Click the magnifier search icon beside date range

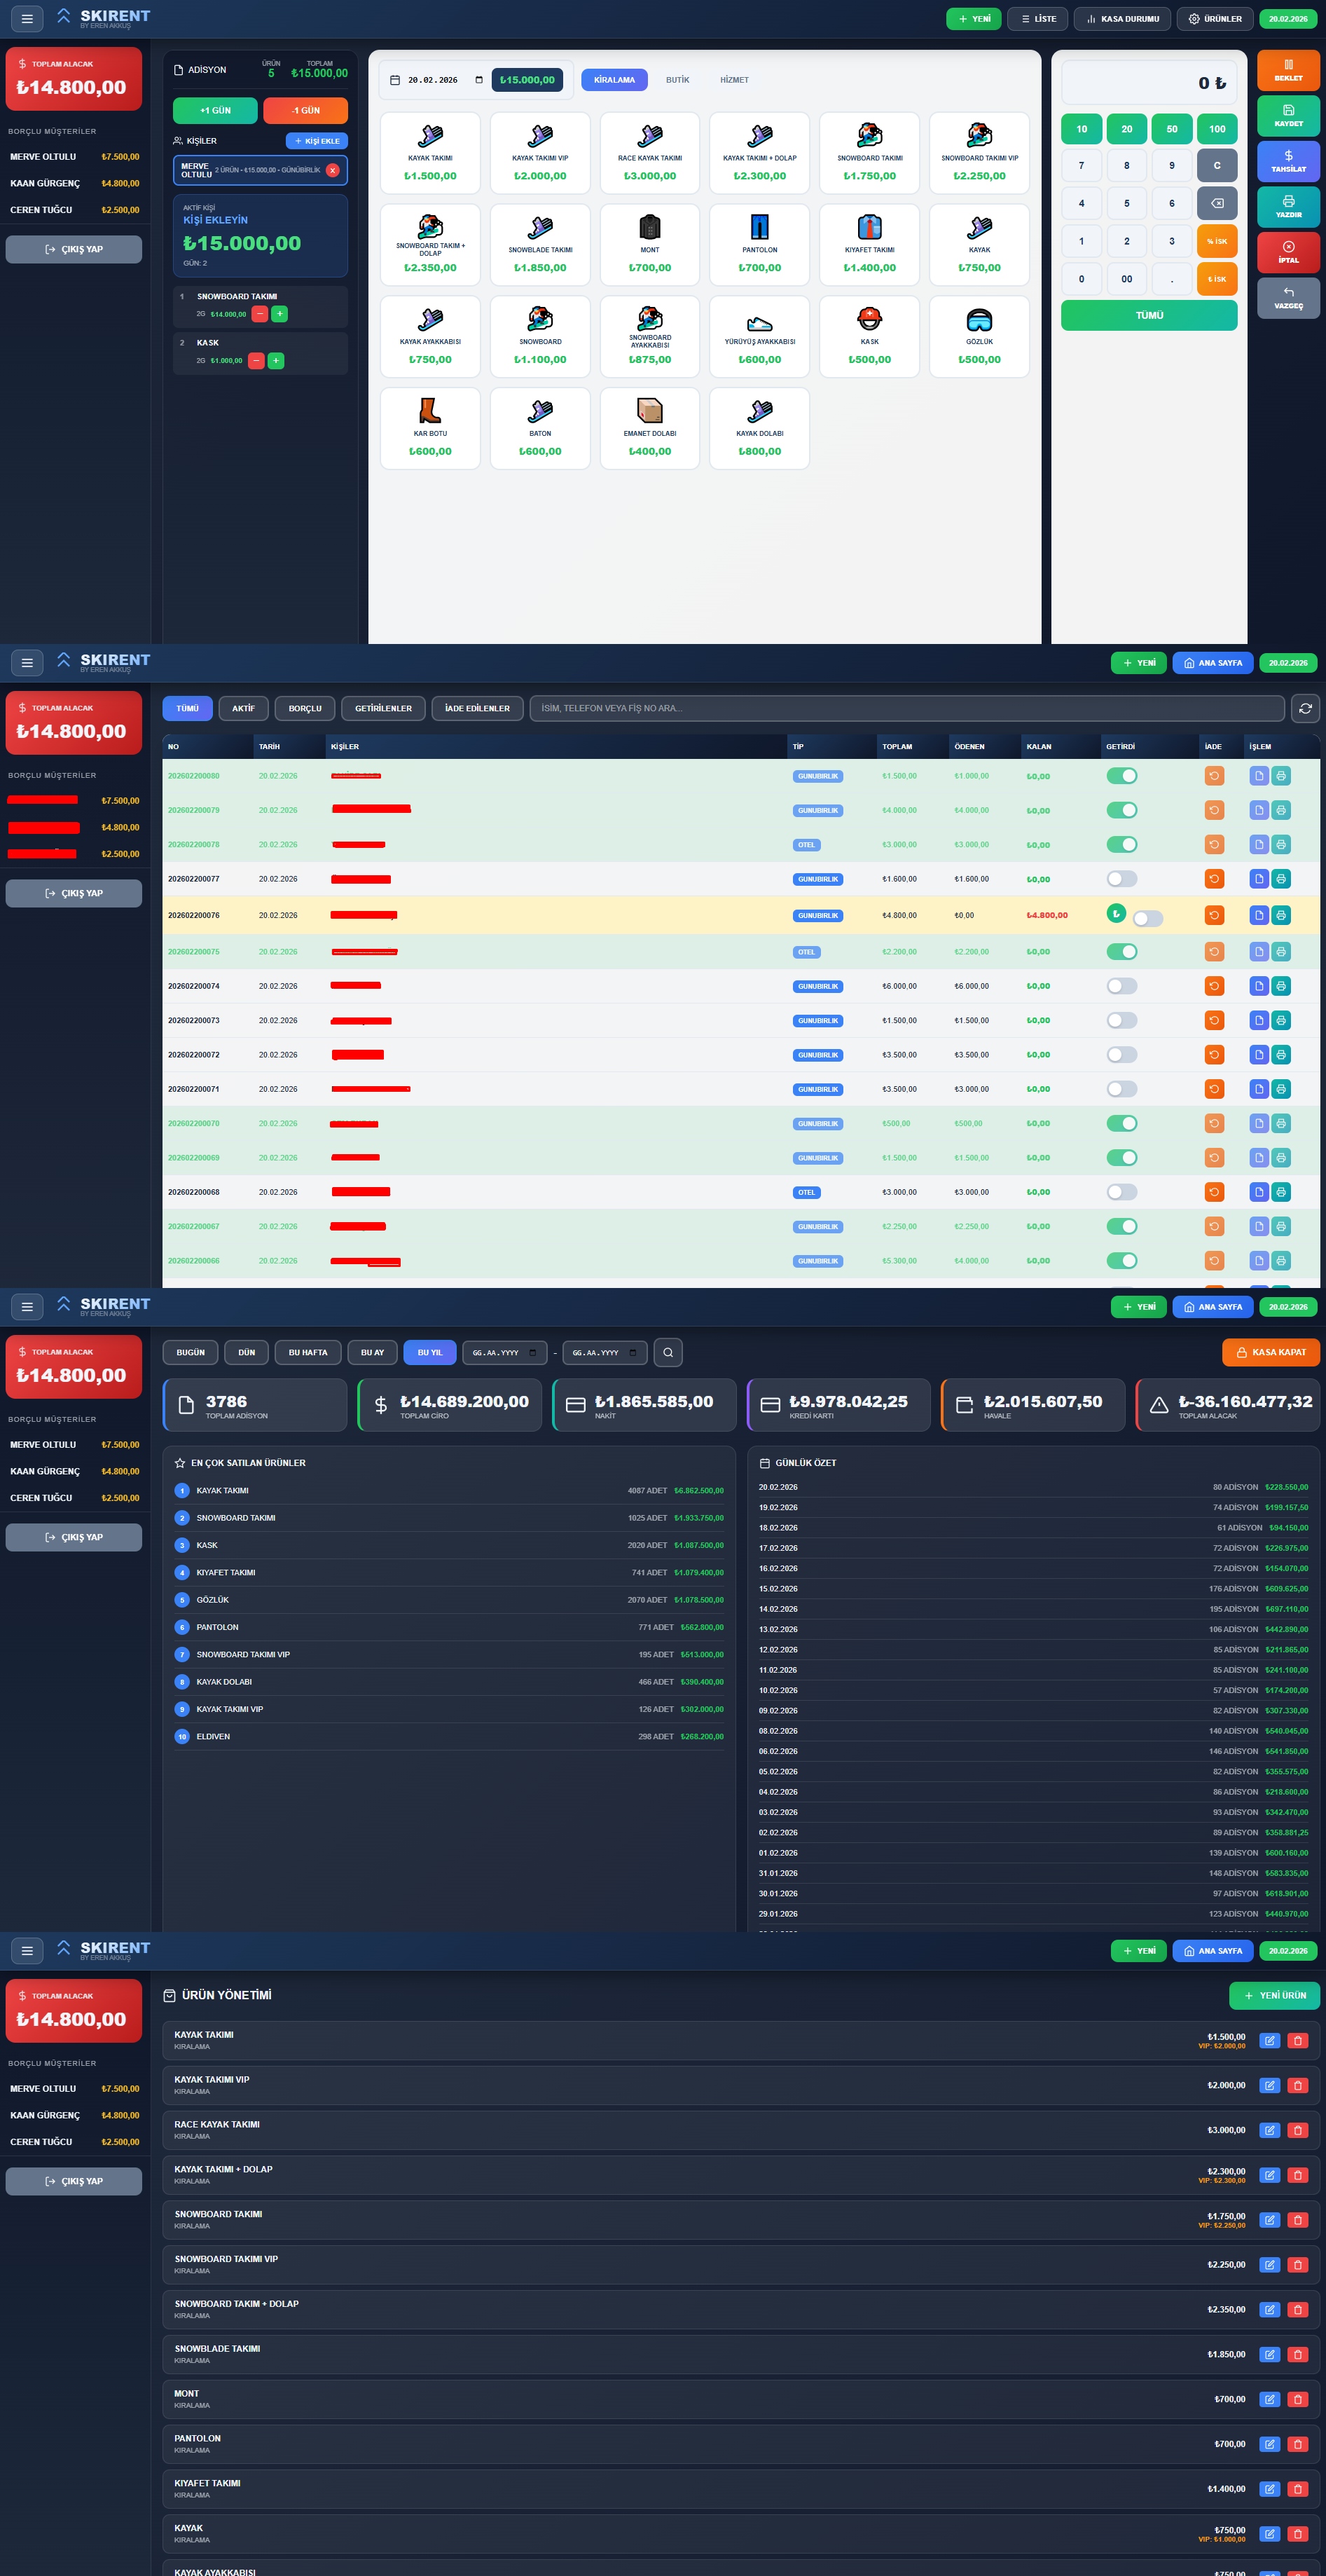pos(668,1352)
